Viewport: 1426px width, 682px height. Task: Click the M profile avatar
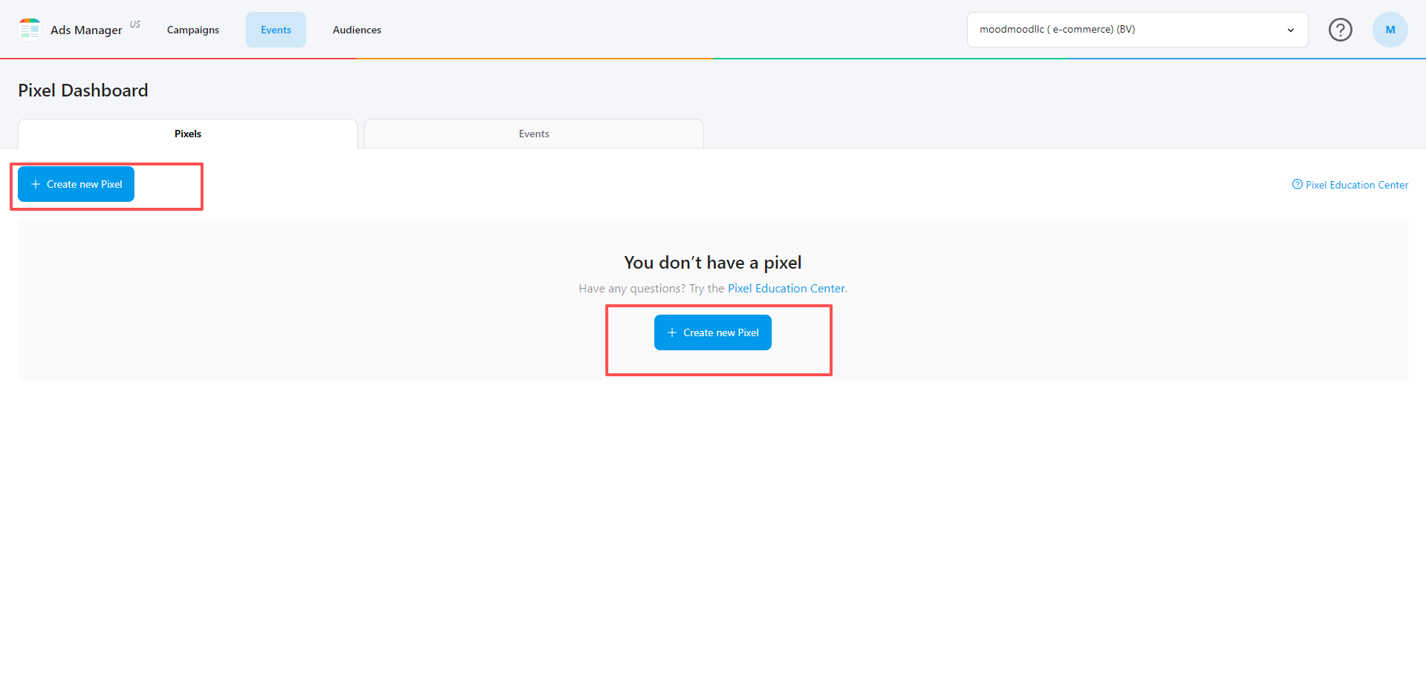pos(1390,30)
